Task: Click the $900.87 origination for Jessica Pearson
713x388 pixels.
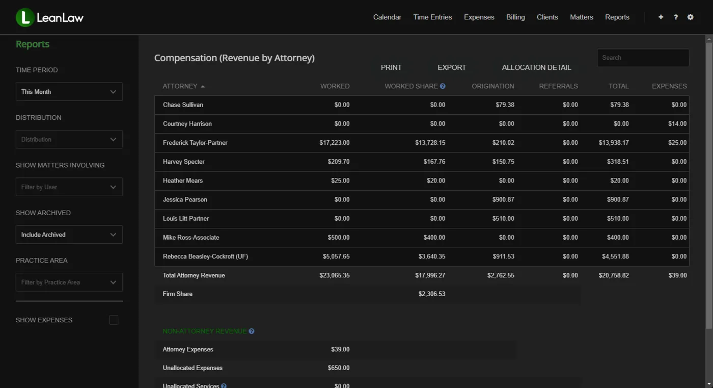Action: [502, 199]
